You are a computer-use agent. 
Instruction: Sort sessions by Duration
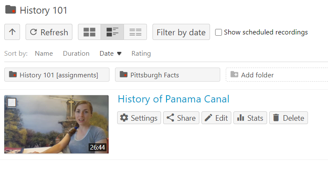76,54
